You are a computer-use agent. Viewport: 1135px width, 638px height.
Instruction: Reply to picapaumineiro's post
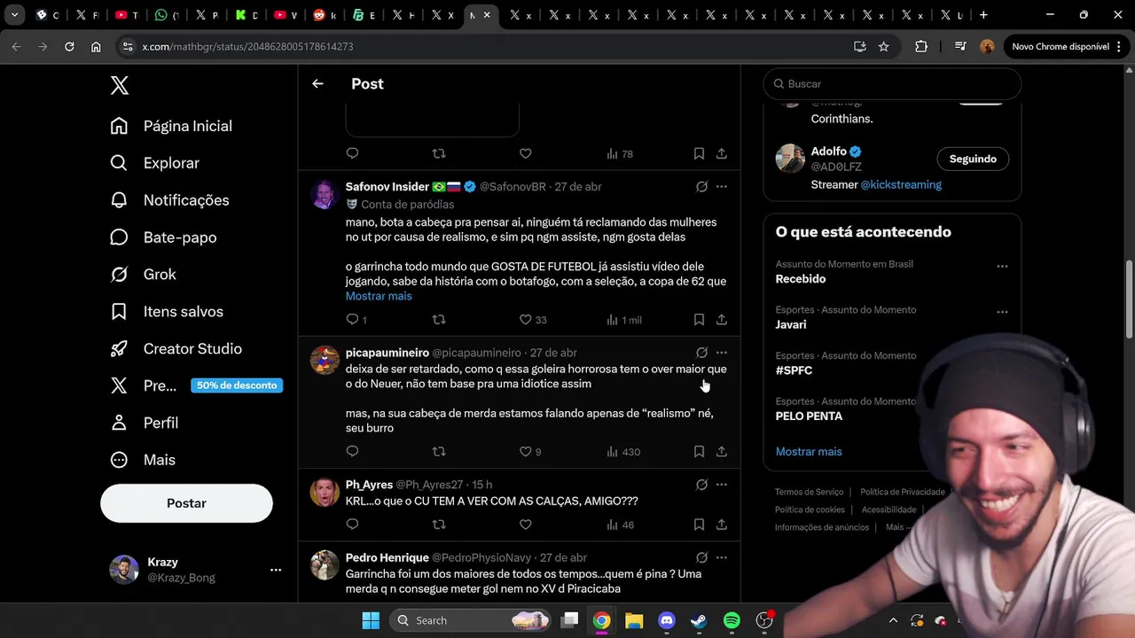(352, 452)
